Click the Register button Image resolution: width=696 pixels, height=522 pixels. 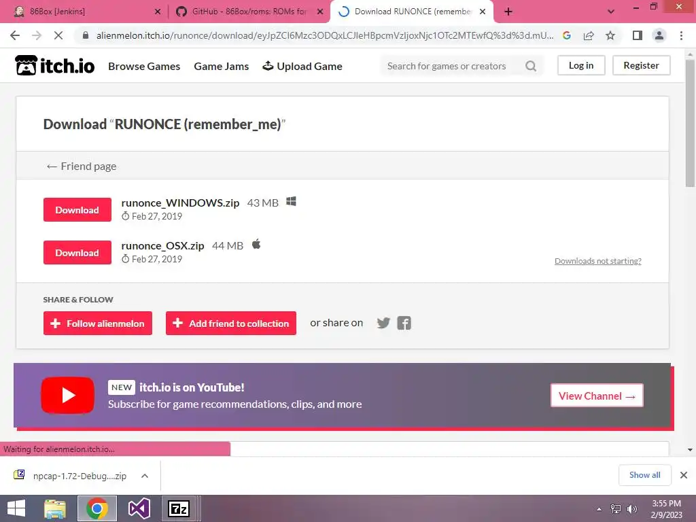coord(641,65)
